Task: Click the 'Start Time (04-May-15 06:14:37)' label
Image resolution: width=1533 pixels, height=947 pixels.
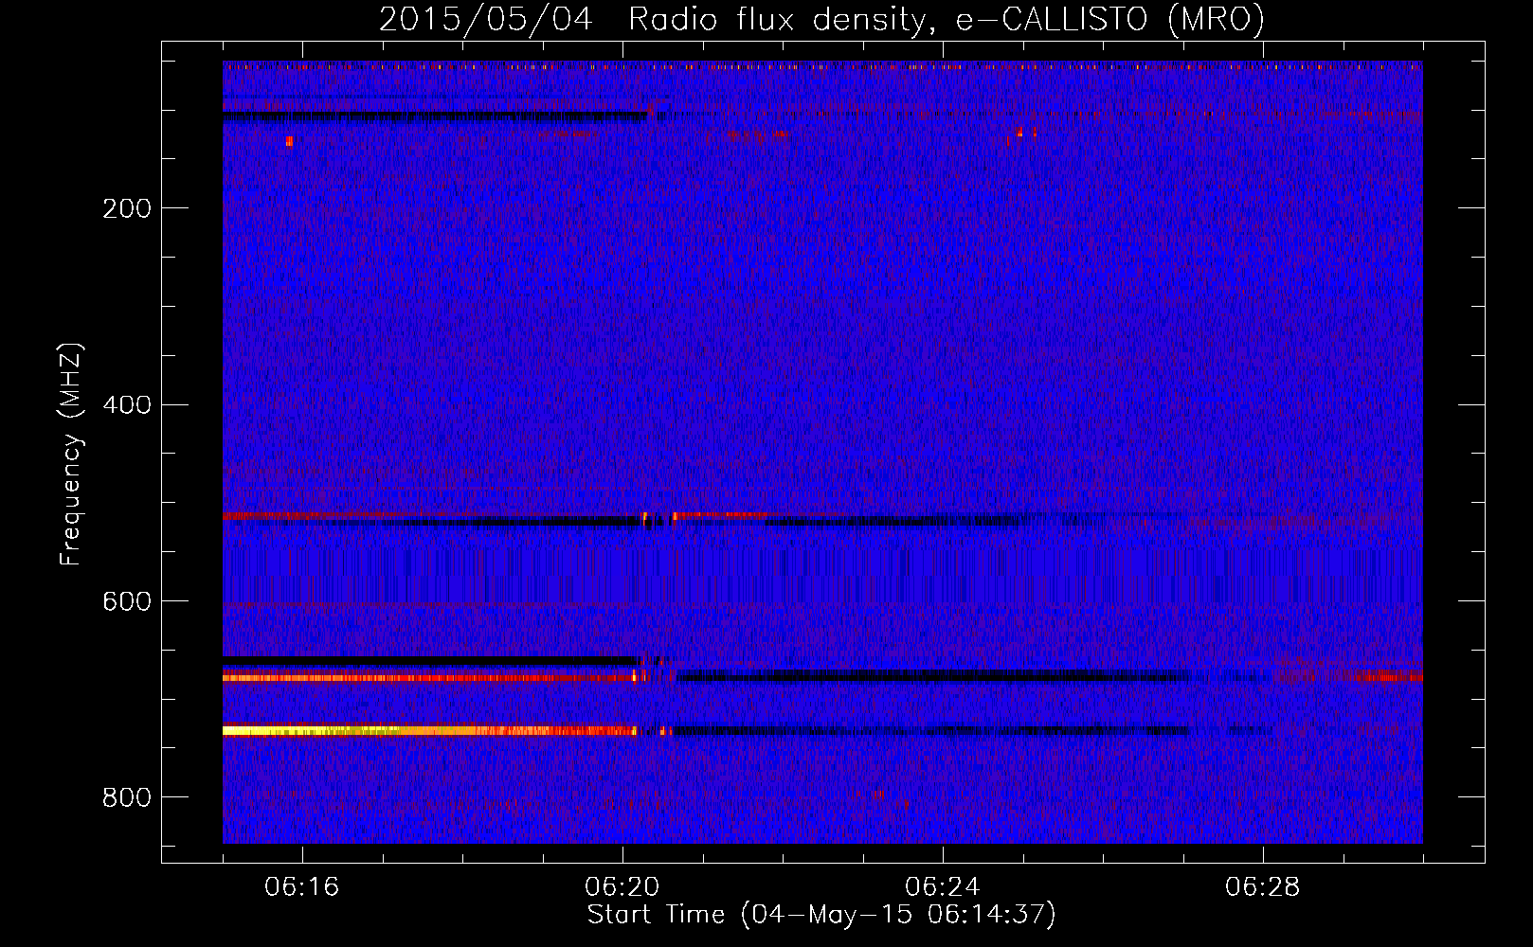Action: pyautogui.click(x=821, y=915)
